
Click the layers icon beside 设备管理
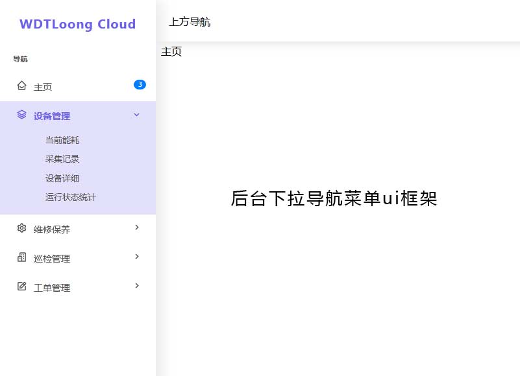click(x=22, y=115)
